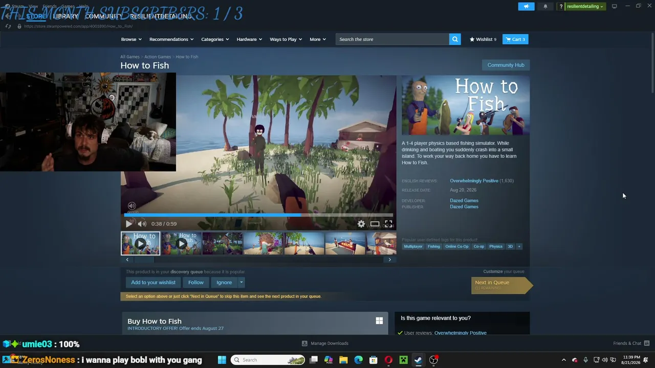Image resolution: width=655 pixels, height=368 pixels.
Task: Select the Multiplayer tag
Action: point(413,246)
